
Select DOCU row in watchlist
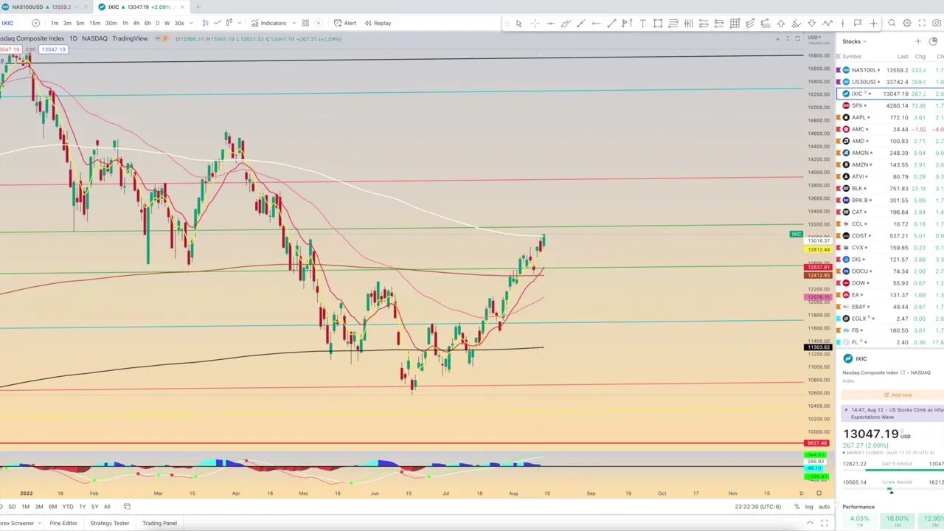pyautogui.click(x=890, y=271)
